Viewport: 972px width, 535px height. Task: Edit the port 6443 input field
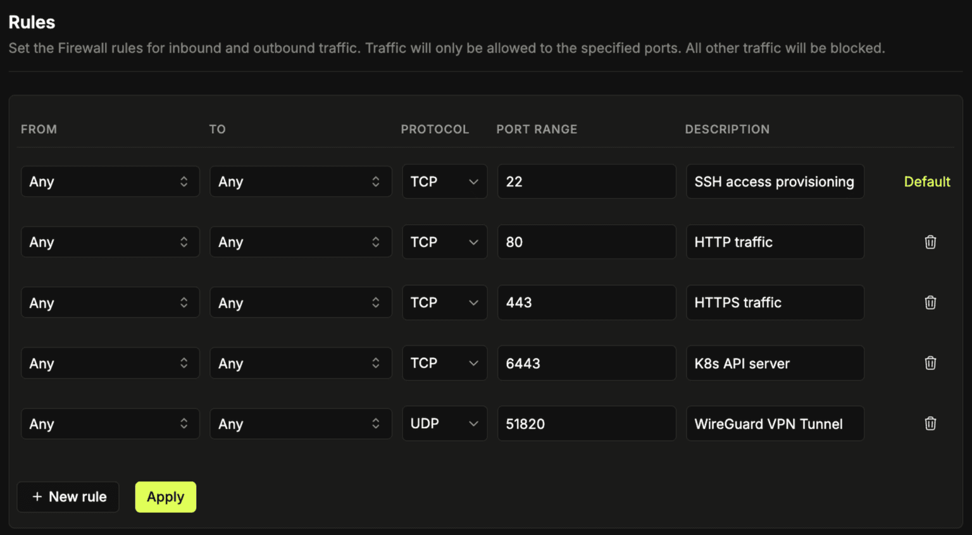(x=586, y=363)
